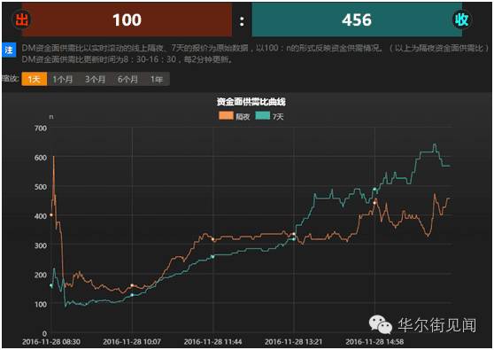Image resolution: width=494 pixels, height=350 pixels.
Task: Click y-axis value 700
Action: 41,128
